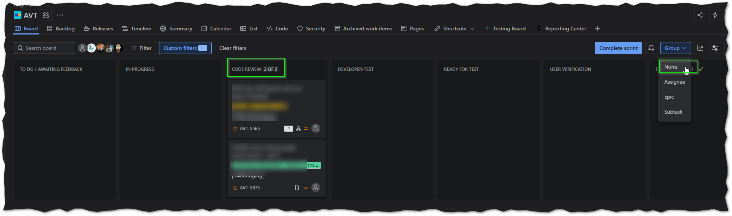Click the Complete sprint button
The height and width of the screenshot is (216, 732).
click(x=618, y=48)
